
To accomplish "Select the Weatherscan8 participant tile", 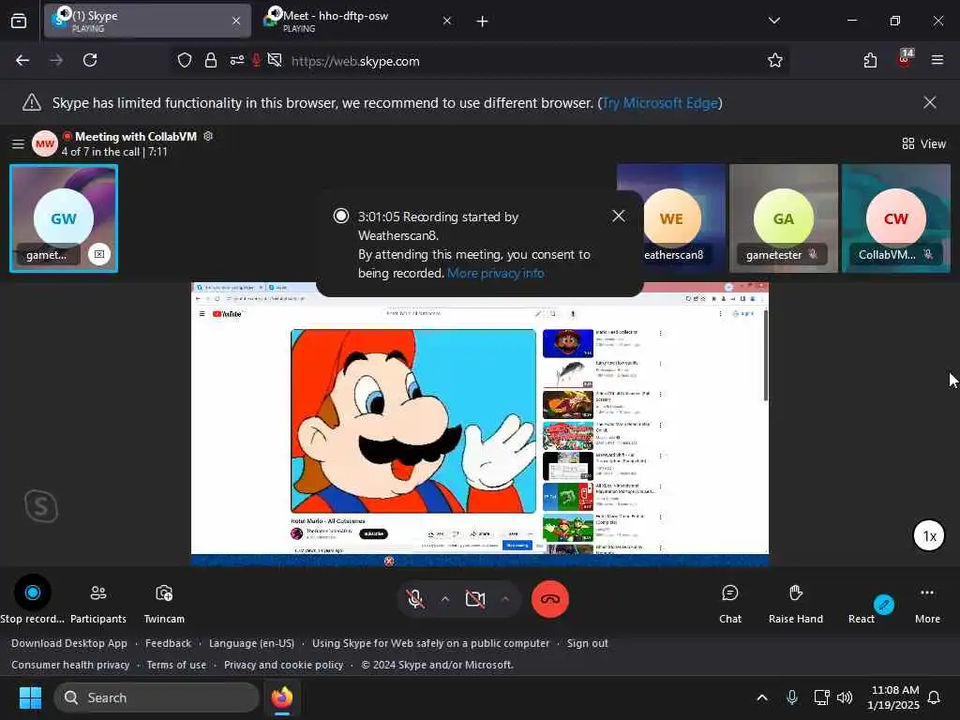I will tap(671, 217).
